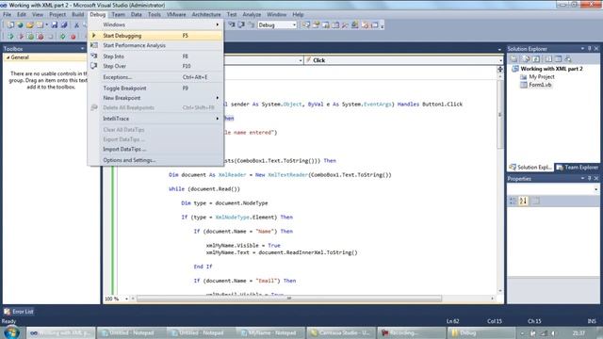Choose Start Debugging from Debug menu

155,36
